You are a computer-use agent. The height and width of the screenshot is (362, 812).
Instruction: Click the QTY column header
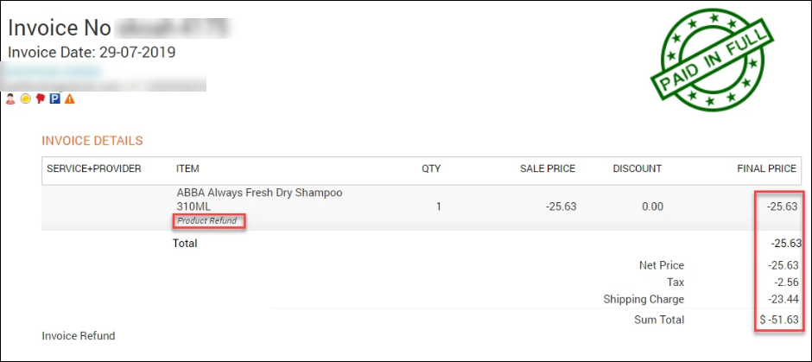point(431,168)
